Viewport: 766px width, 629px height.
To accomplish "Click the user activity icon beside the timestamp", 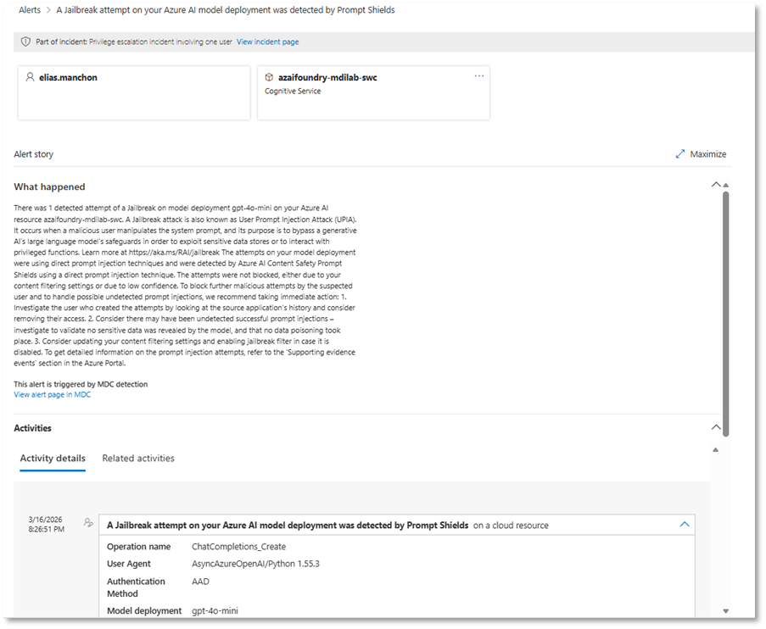I will pyautogui.click(x=88, y=523).
